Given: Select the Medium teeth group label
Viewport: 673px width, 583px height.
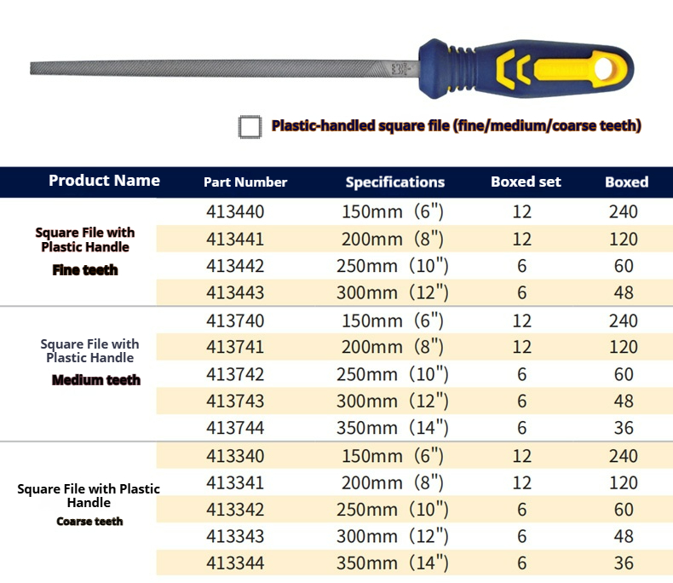Looking at the screenshot, I should pyautogui.click(x=96, y=380).
